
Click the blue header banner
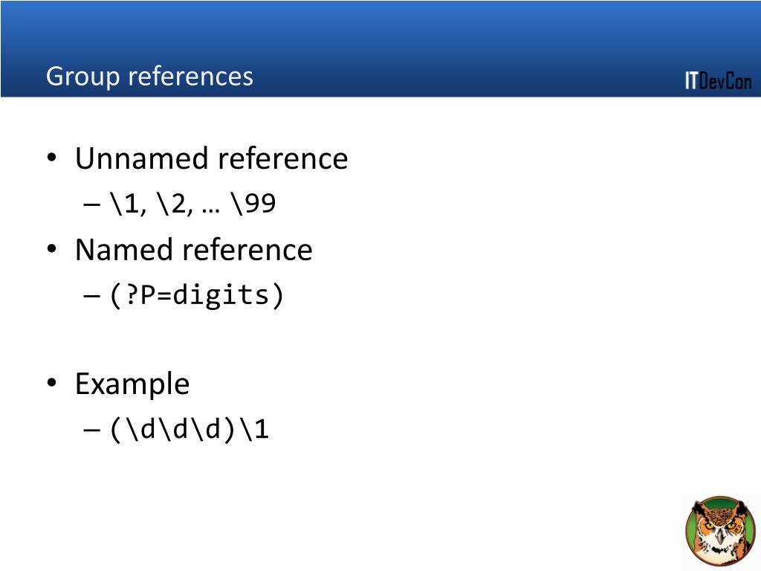click(380, 48)
